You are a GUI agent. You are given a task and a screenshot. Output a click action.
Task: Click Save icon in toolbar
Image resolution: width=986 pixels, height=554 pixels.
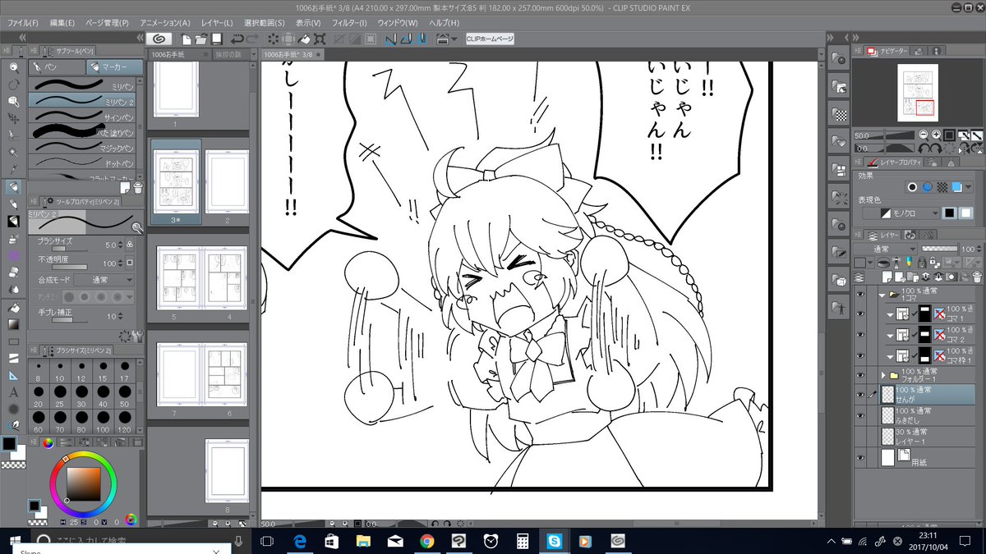pyautogui.click(x=216, y=39)
